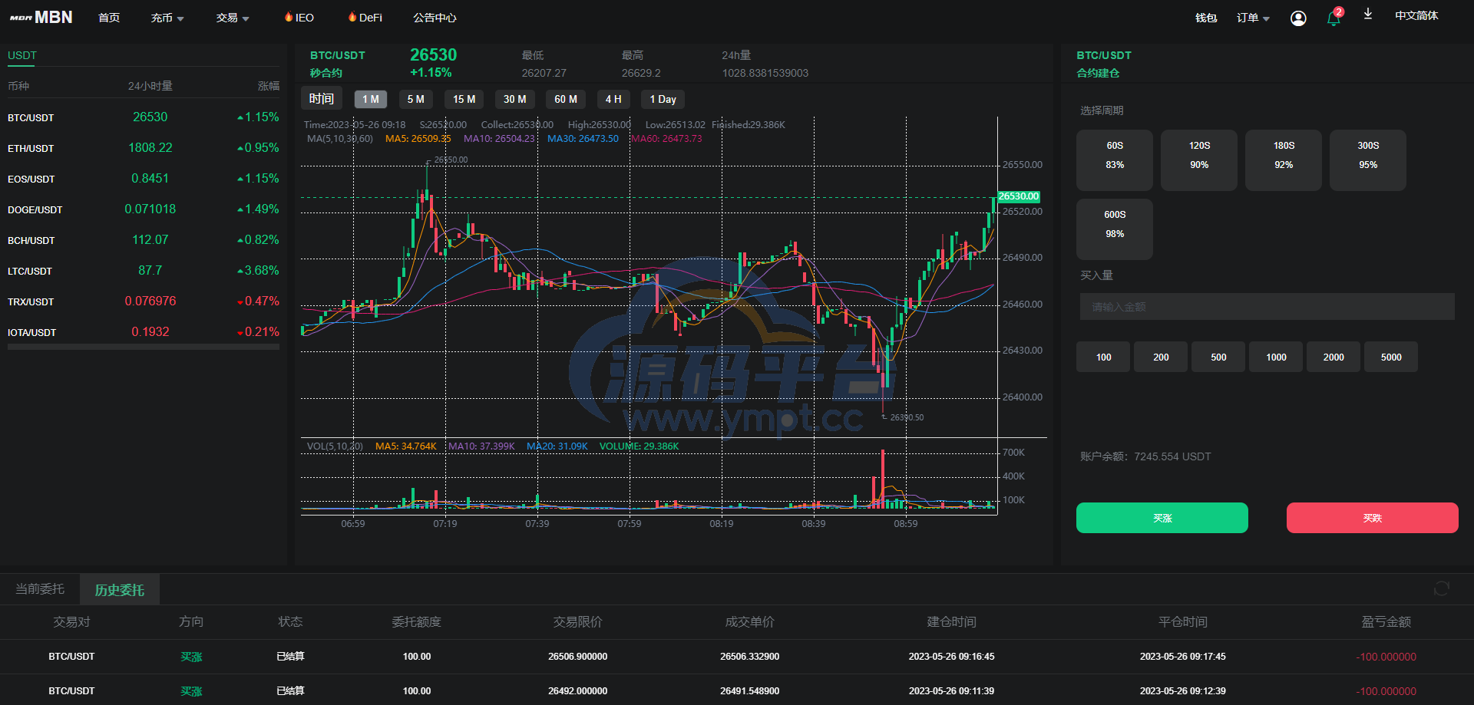Click the 账户余额 7245.554 USDT text
1474x705 pixels.
(x=1145, y=456)
